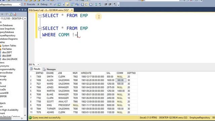Click the Cancel Executing Query stop icon
This screenshot has width=215, height=121.
pyautogui.click(x=51, y=4)
